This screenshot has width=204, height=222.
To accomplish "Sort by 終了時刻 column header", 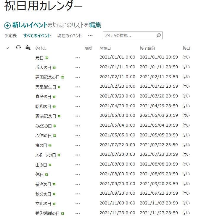I will [x=147, y=48].
